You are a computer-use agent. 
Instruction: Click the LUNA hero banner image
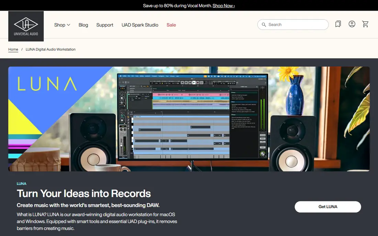(x=189, y=119)
